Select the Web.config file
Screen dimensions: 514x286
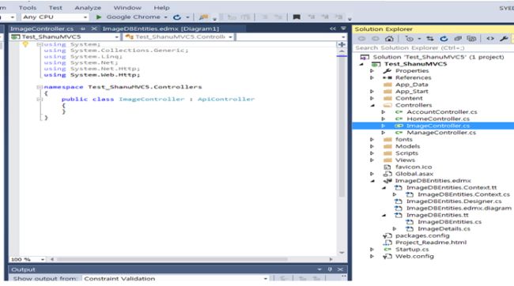414,257
